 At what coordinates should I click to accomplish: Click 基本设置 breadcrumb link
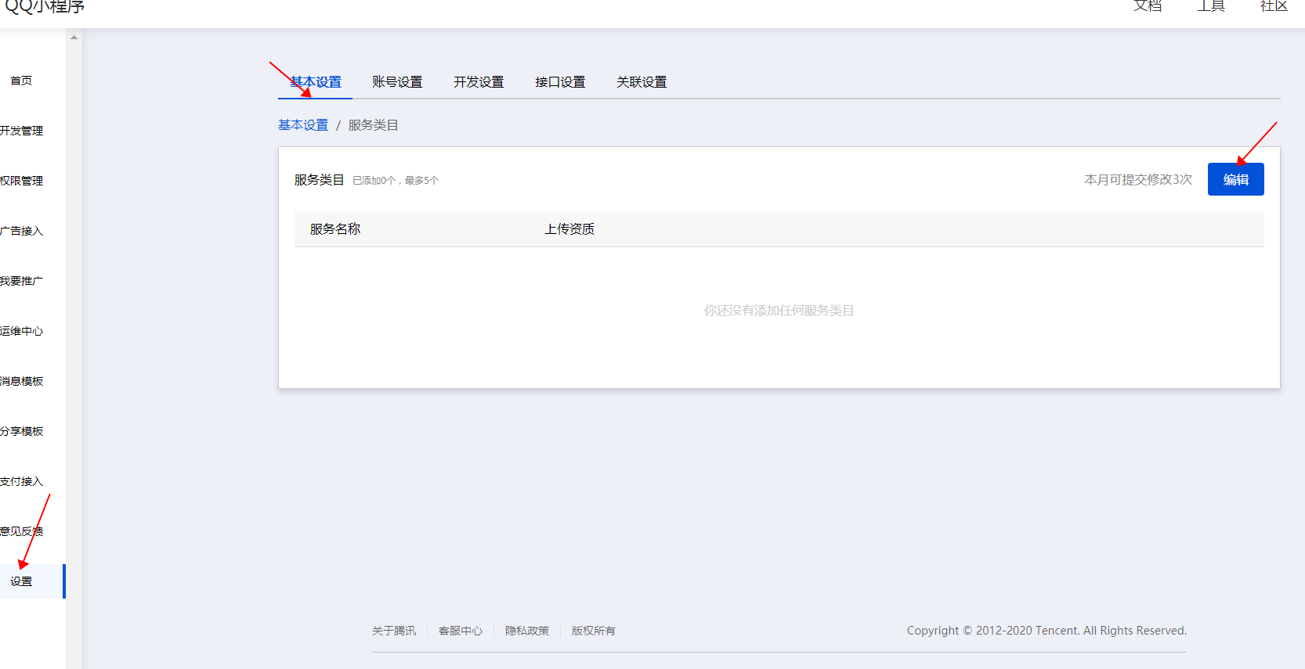[x=303, y=125]
